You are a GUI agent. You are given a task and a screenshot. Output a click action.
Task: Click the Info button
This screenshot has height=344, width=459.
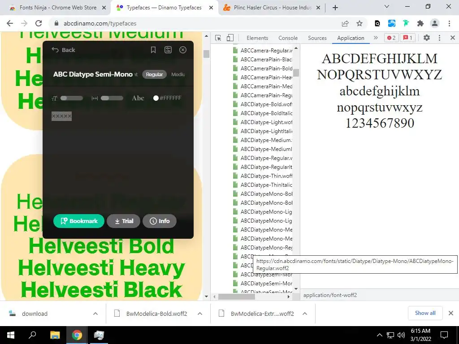pyautogui.click(x=160, y=221)
